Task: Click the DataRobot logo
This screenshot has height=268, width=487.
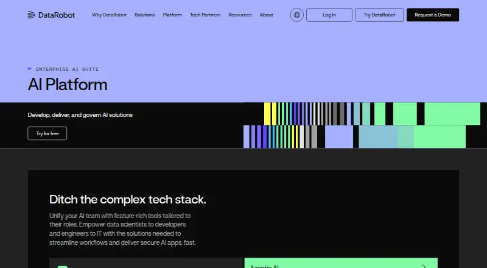Action: tap(51, 15)
